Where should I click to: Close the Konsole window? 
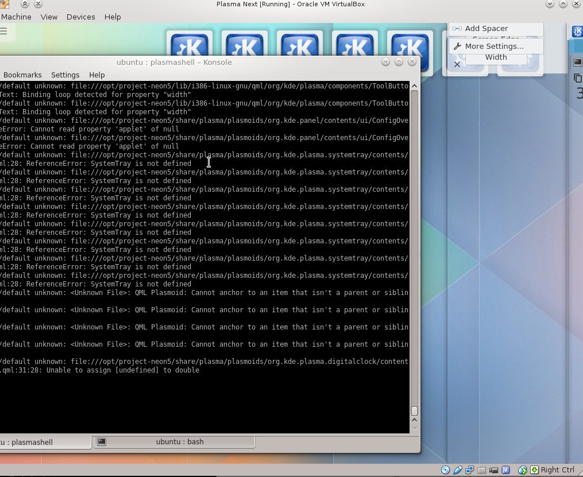412,62
